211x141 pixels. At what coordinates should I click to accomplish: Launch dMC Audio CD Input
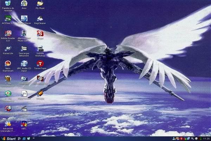click(x=24, y=66)
